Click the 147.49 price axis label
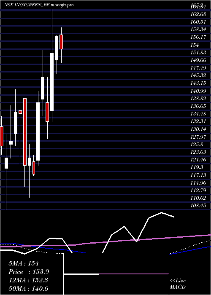Viewport: 211px width, 295px height. (198, 68)
